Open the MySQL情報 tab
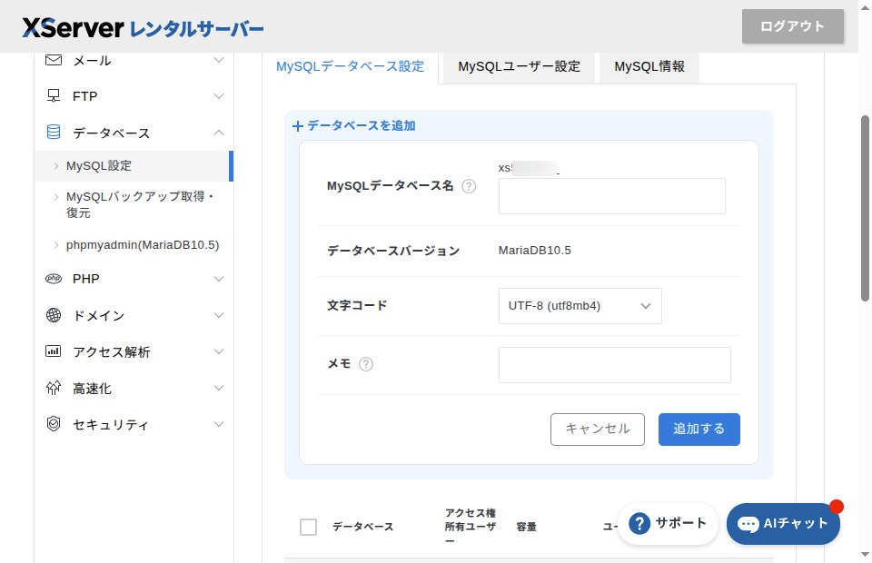Image resolution: width=872 pixels, height=563 pixels. 649,66
